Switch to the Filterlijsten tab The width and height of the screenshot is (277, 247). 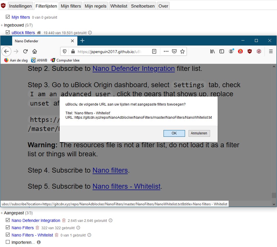point(46,6)
